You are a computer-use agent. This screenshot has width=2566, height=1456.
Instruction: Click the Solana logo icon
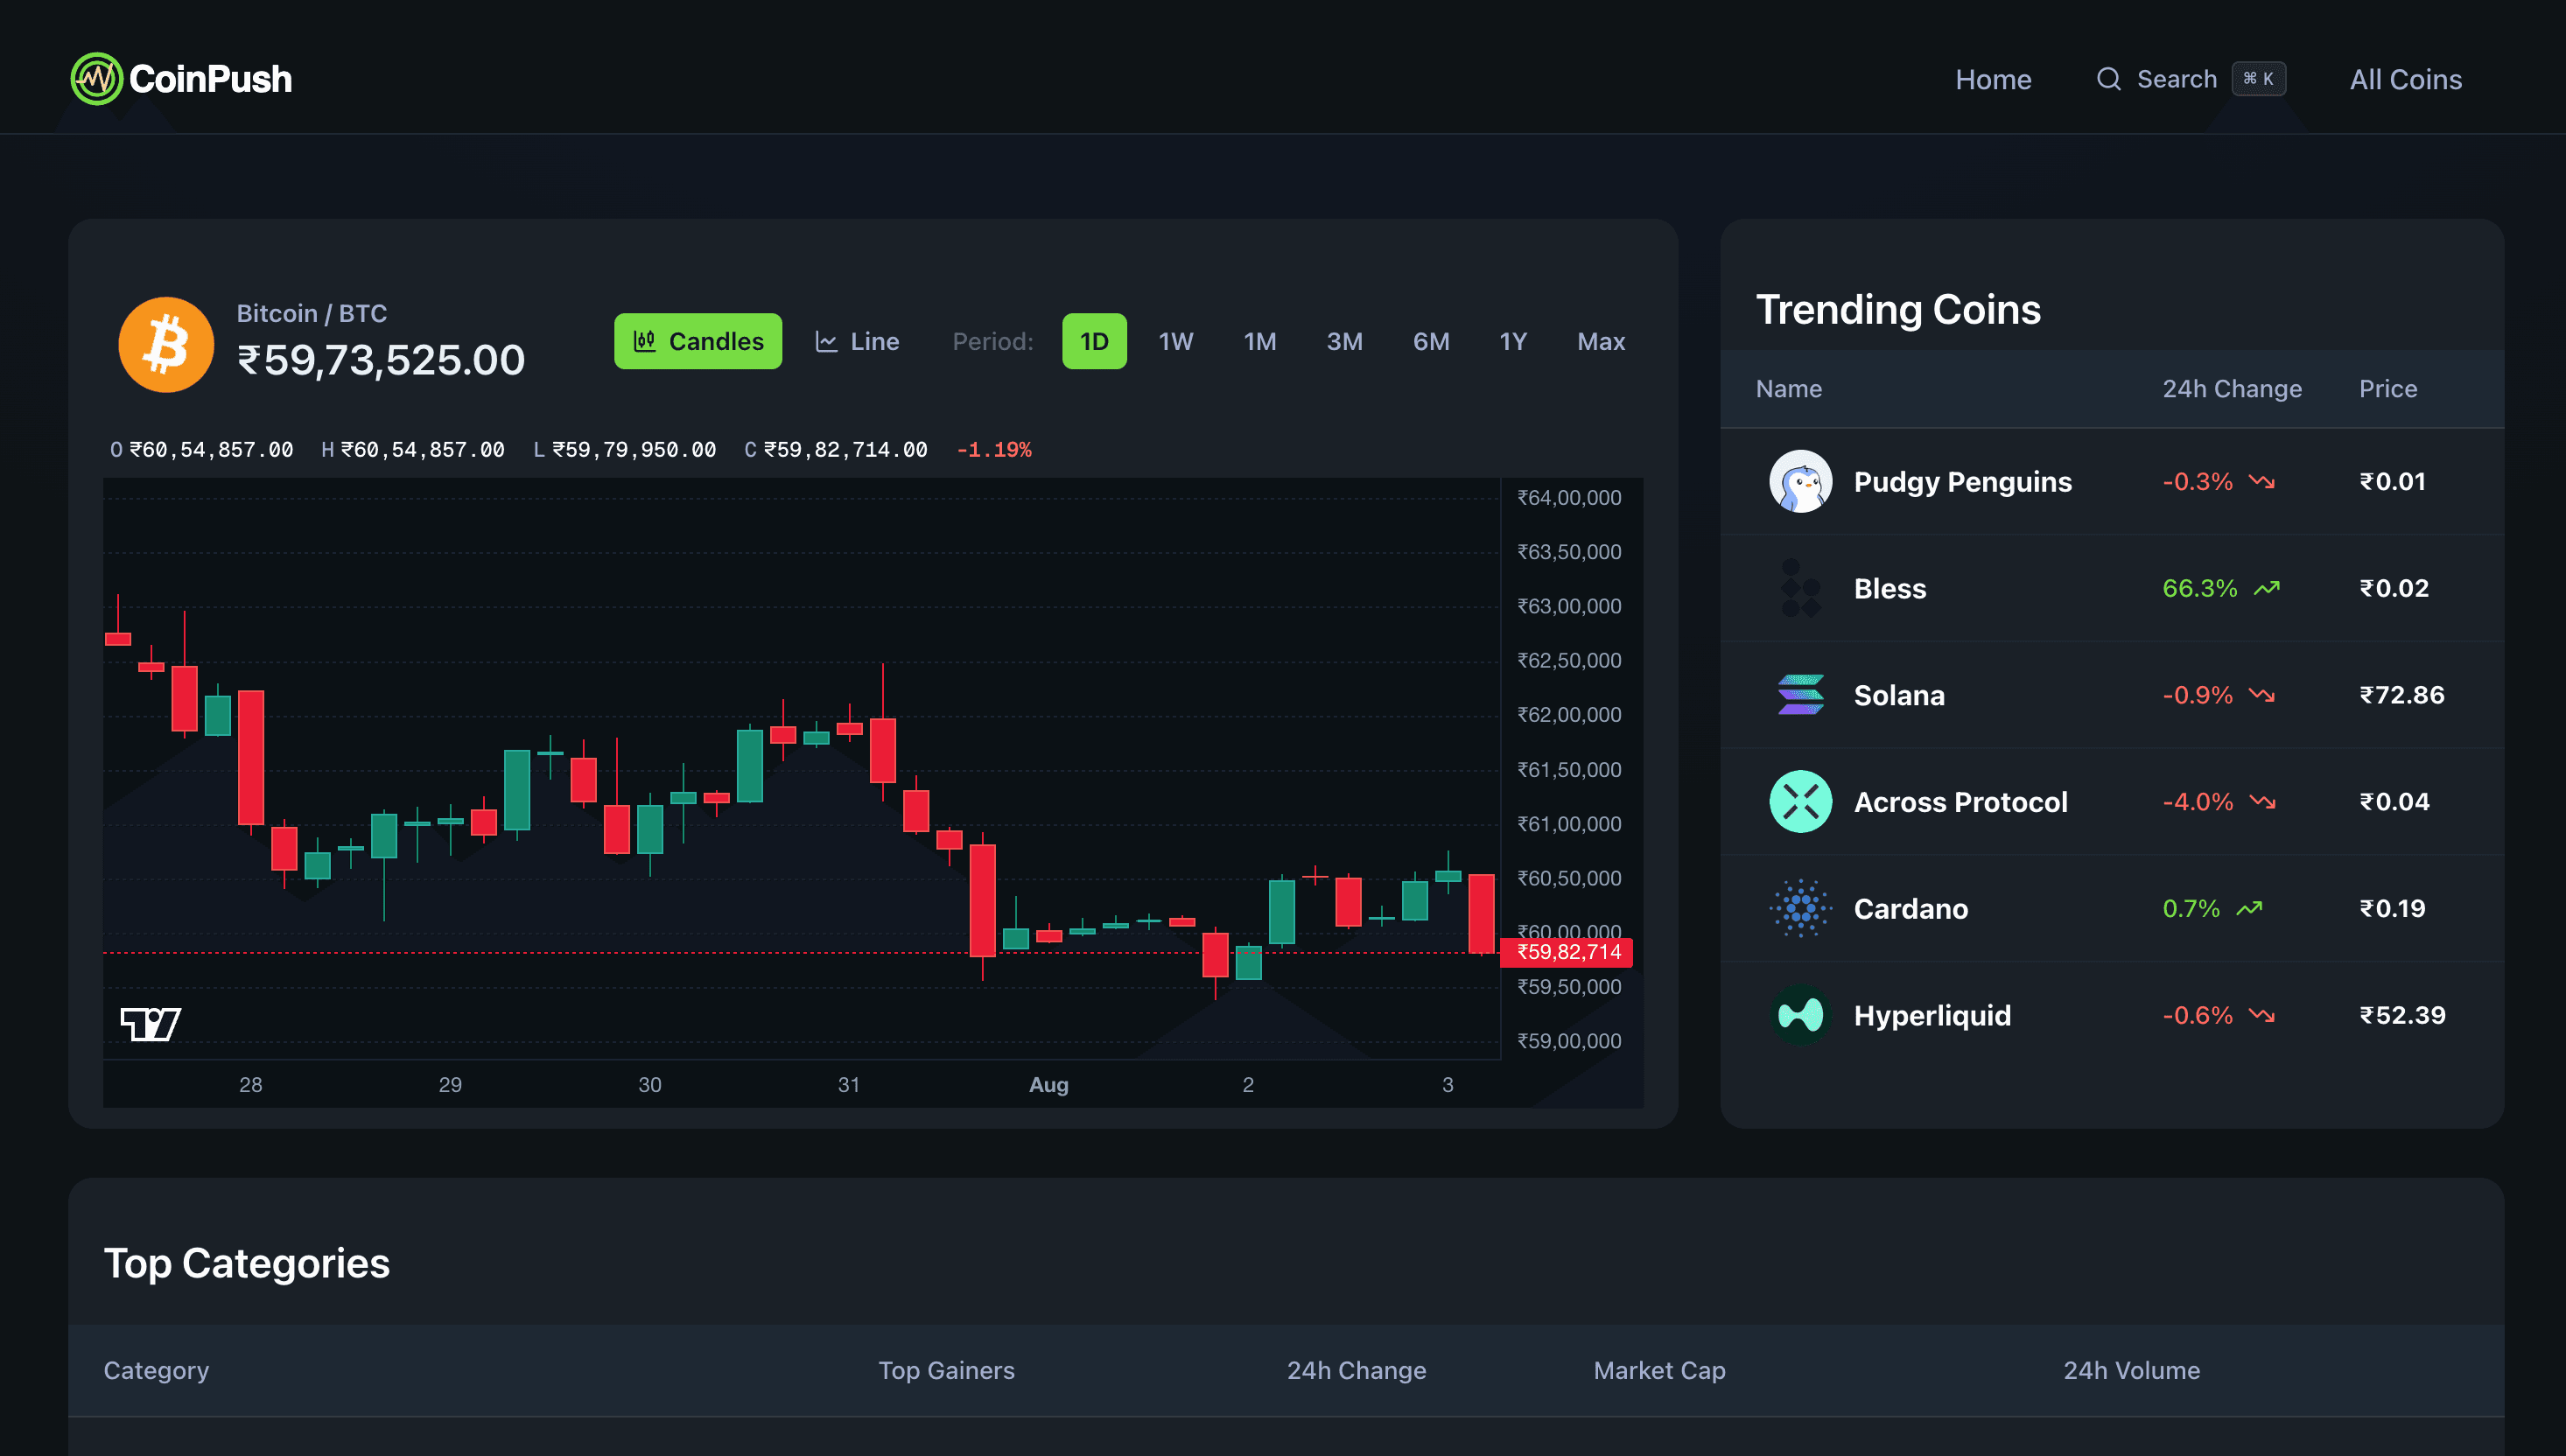point(1800,695)
